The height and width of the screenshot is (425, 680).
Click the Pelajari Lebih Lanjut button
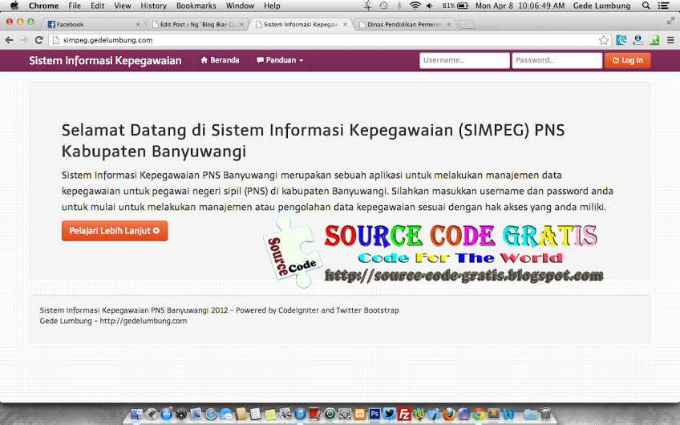[x=115, y=231]
